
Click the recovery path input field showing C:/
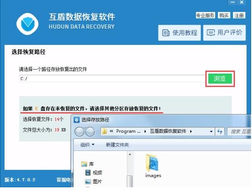pos(112,79)
